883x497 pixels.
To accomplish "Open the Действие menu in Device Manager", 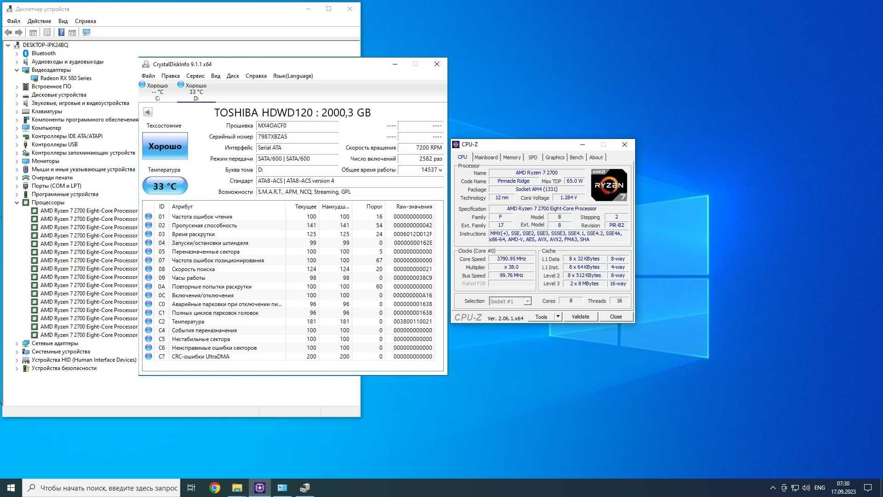I will click(39, 21).
